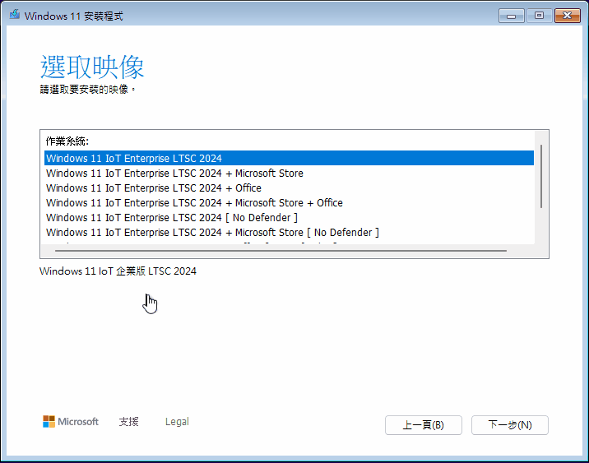
Task: Select LTSC 2024 [ No Defender ] image
Action: pos(289,217)
